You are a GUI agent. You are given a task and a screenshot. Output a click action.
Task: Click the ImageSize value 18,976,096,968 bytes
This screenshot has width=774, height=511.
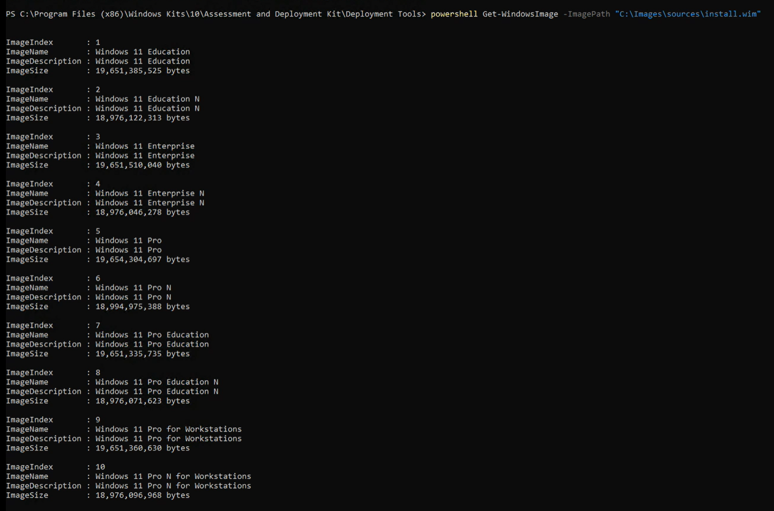click(x=142, y=495)
